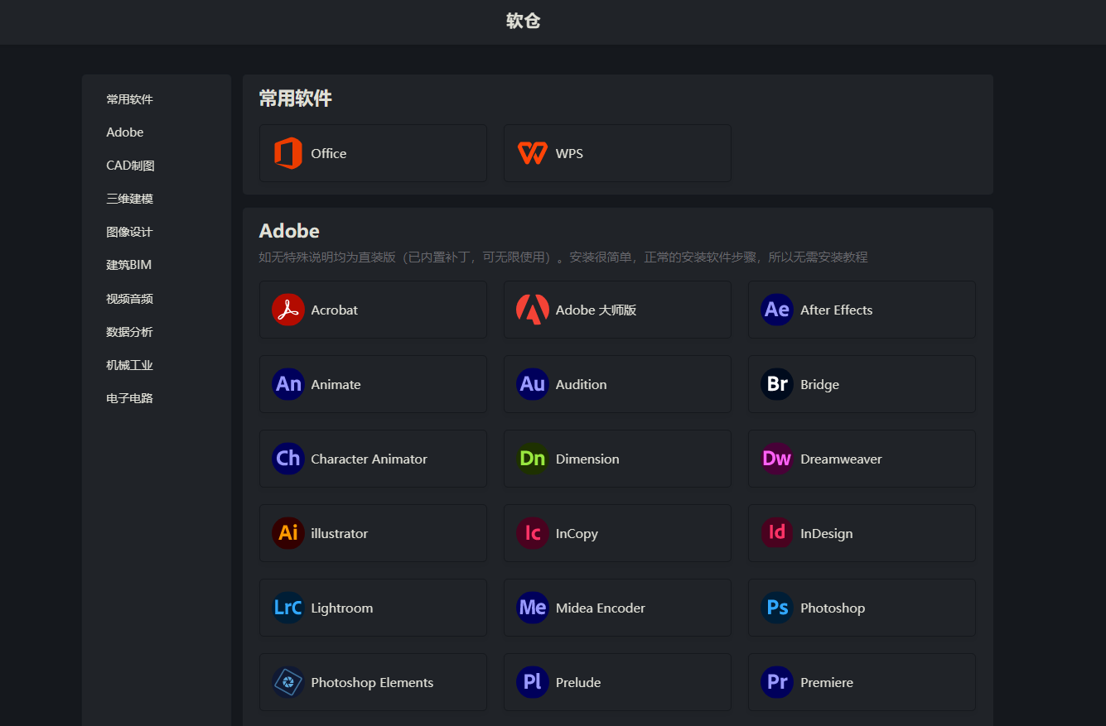Click the Prelude Pl icon
The width and height of the screenshot is (1106, 726).
pyautogui.click(x=533, y=682)
